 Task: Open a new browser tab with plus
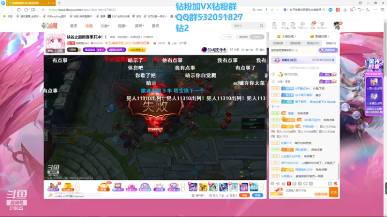pyautogui.click(x=59, y=3)
